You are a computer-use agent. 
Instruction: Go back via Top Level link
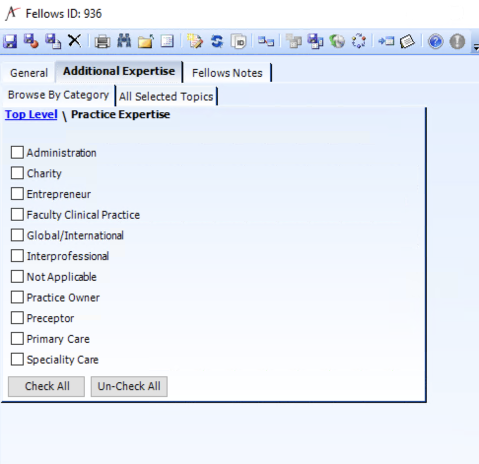31,115
